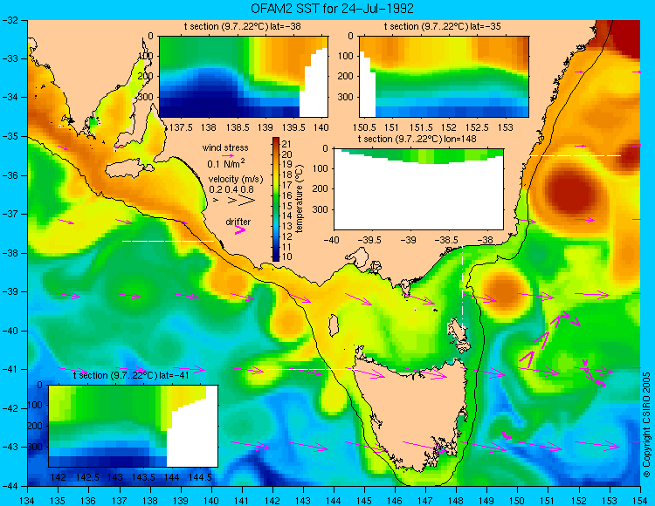655x506 pixels.
Task: Click the '146' longitude axis label
Action: [x=395, y=501]
